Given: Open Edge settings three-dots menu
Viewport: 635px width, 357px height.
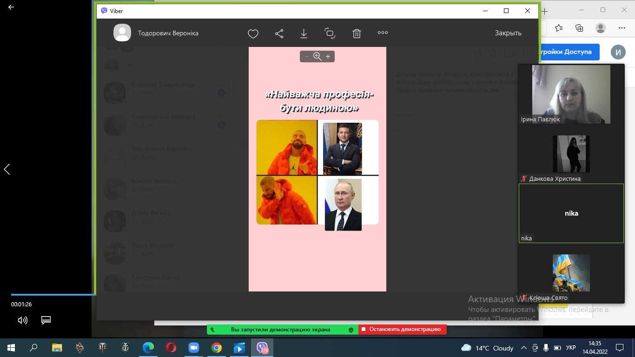Looking at the screenshot, I should (x=622, y=28).
